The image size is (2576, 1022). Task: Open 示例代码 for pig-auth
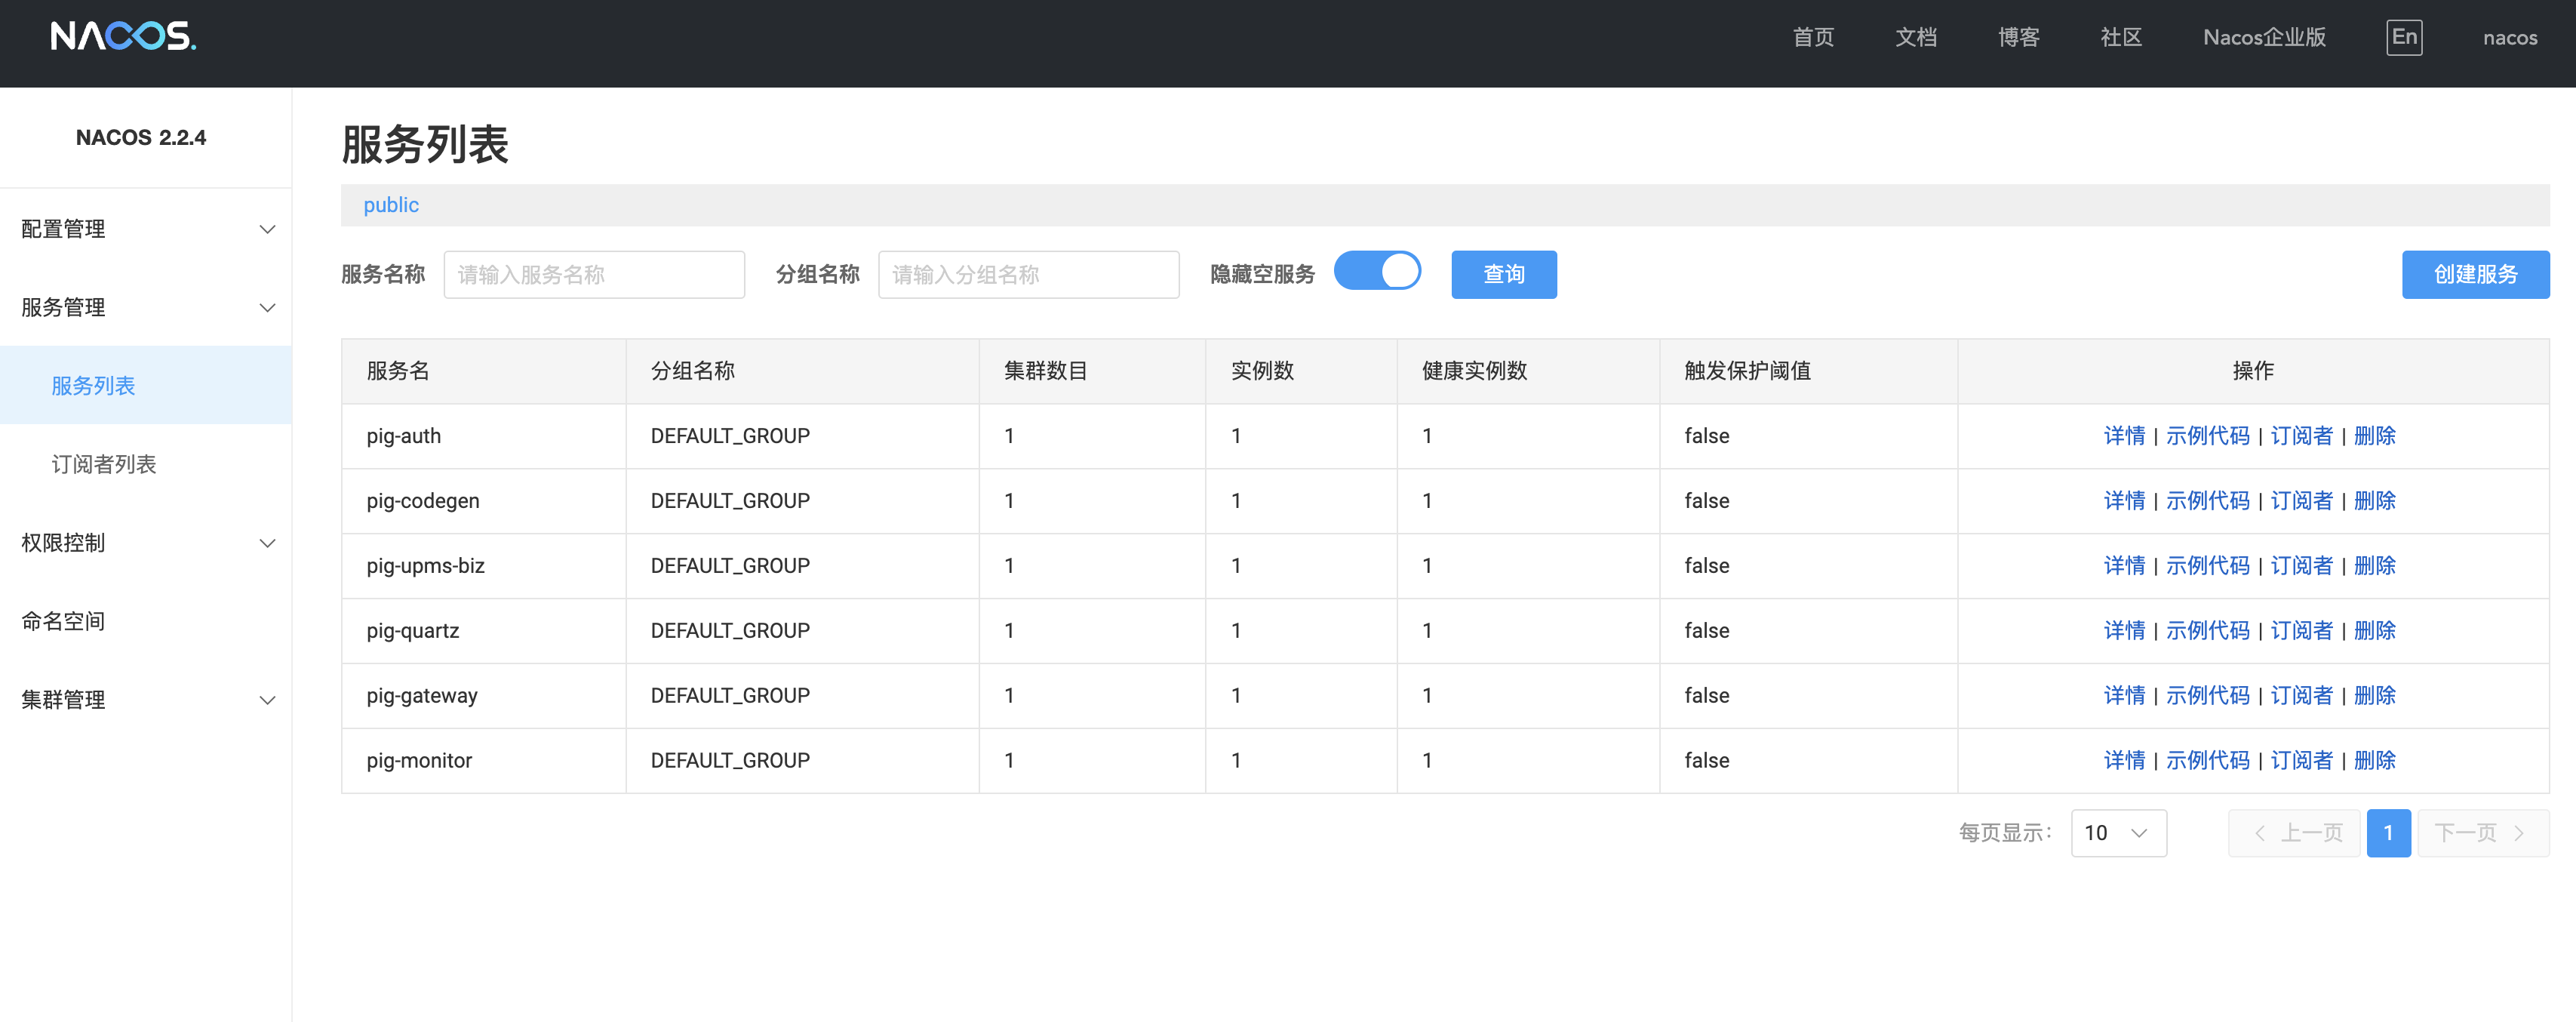coord(2207,436)
